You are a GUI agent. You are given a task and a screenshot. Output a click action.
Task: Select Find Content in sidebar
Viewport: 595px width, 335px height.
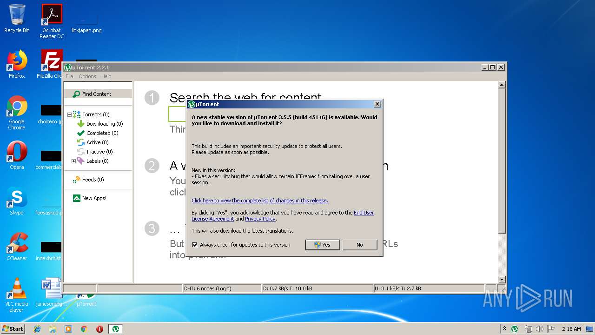tap(98, 94)
